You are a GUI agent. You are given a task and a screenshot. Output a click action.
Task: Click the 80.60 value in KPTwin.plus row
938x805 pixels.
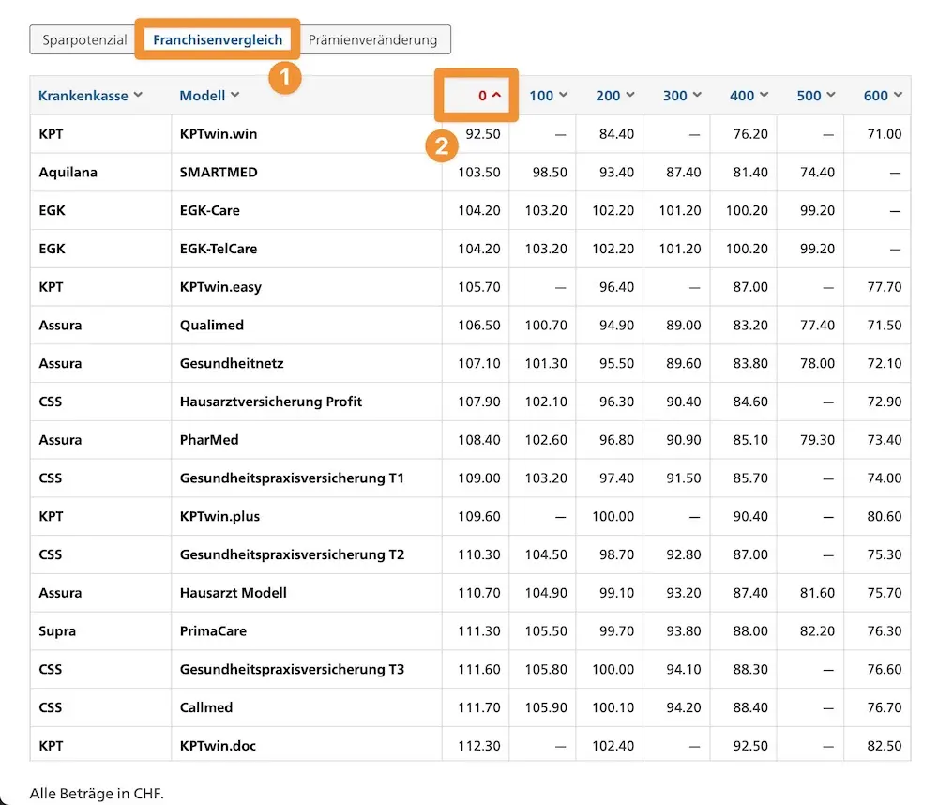(x=885, y=517)
